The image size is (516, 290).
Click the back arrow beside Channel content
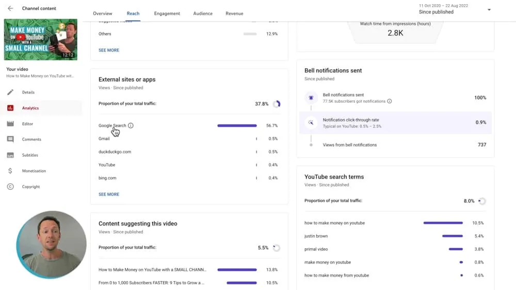(x=10, y=9)
